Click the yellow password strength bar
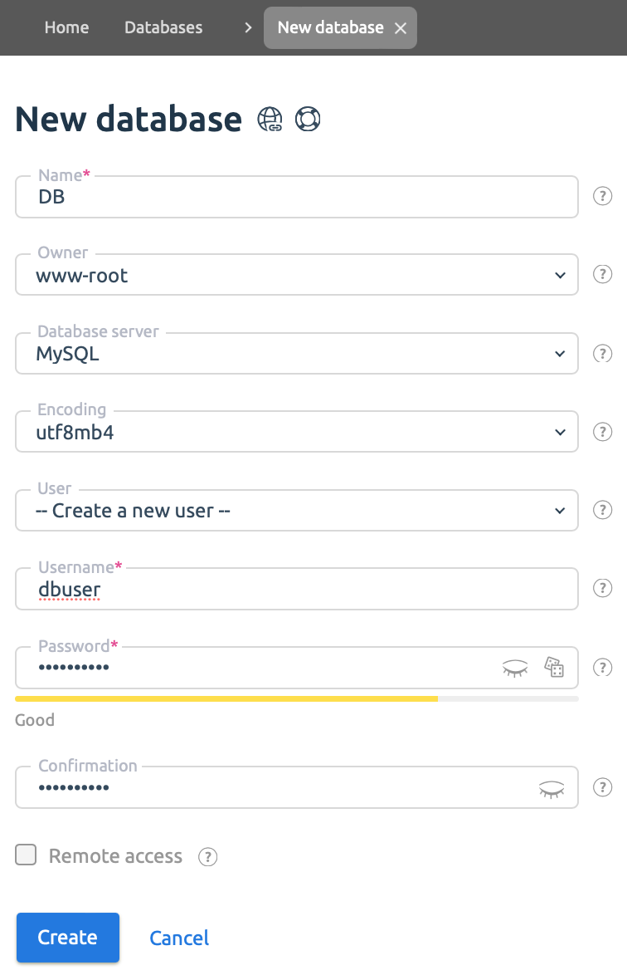Image resolution: width=627 pixels, height=970 pixels. pos(226,698)
